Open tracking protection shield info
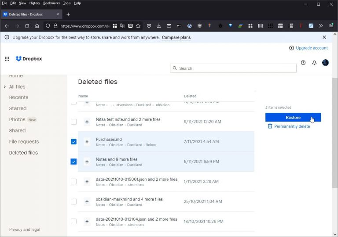The image size is (338, 237). 48,26
